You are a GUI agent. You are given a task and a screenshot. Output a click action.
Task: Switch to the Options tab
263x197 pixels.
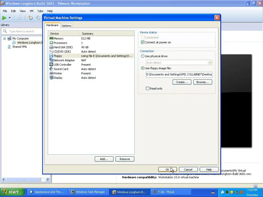[66, 26]
